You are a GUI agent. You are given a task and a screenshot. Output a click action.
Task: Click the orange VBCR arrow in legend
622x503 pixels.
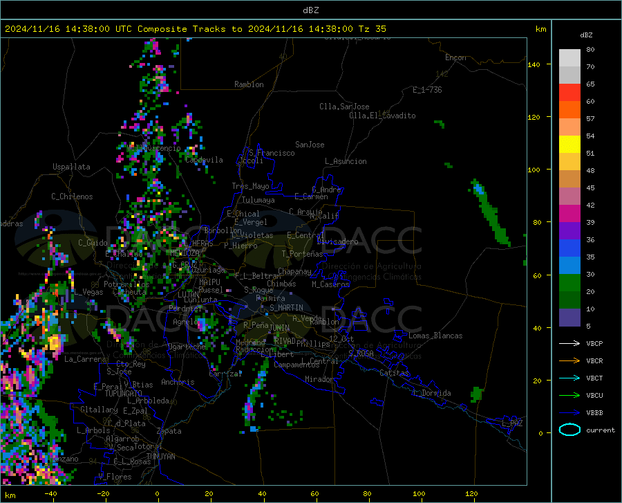coord(569,360)
